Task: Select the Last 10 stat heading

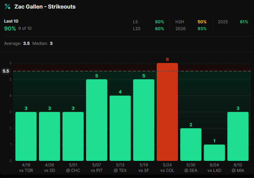Action: click(11, 21)
